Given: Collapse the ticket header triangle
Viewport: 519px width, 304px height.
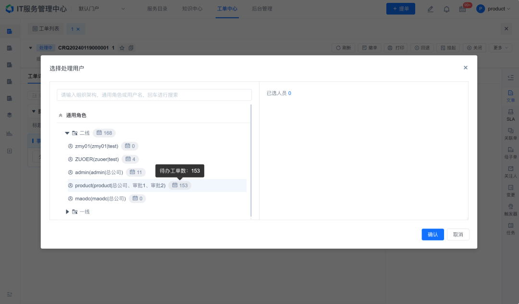Looking at the screenshot, I should [30, 48].
